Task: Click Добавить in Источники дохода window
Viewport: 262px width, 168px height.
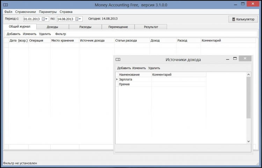Action: [124, 68]
